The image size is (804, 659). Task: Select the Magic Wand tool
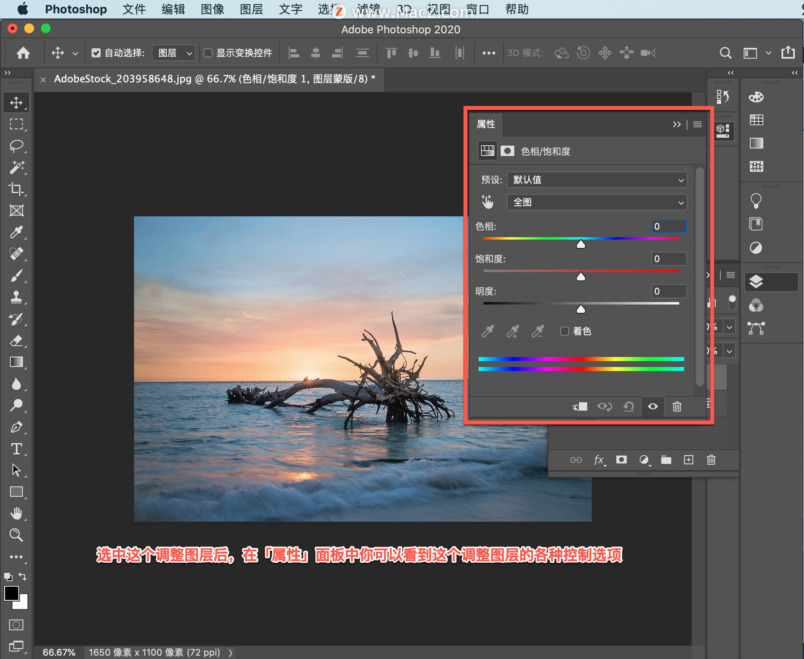[16, 167]
